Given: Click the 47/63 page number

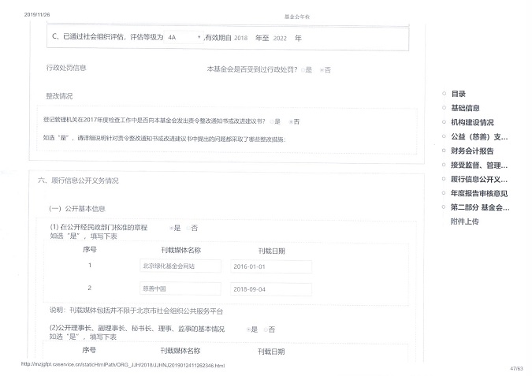Looking at the screenshot, I should [516, 368].
